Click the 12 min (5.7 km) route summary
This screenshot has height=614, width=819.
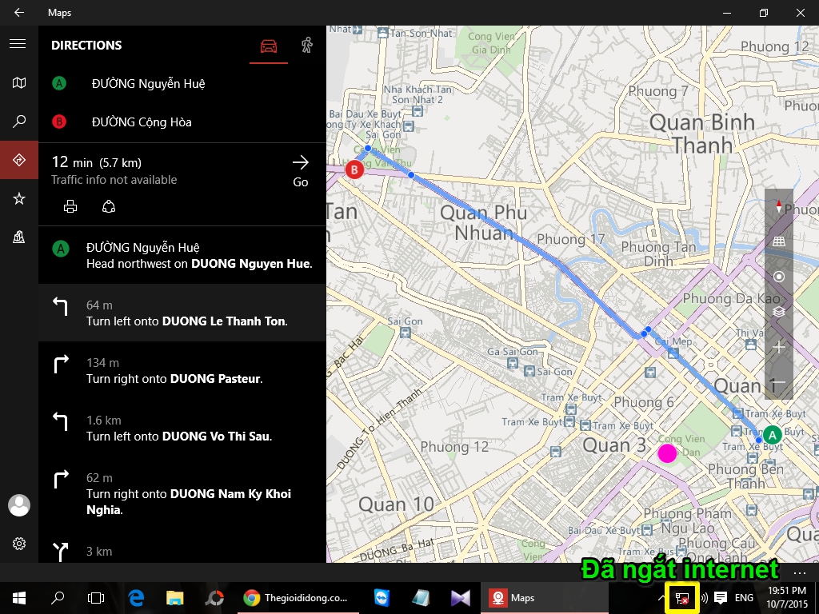point(97,162)
